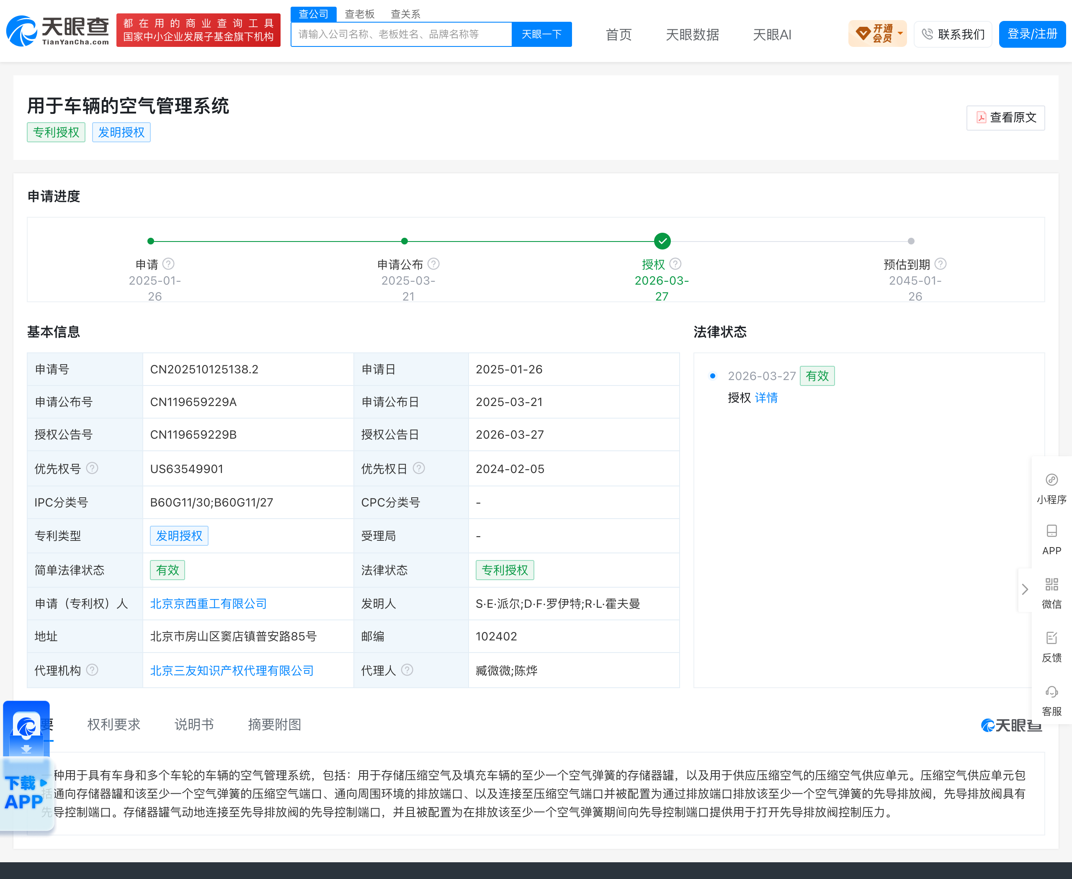Click IPC value B60G11/30;B60G11/27
This screenshot has height=879, width=1072.
[x=211, y=502]
